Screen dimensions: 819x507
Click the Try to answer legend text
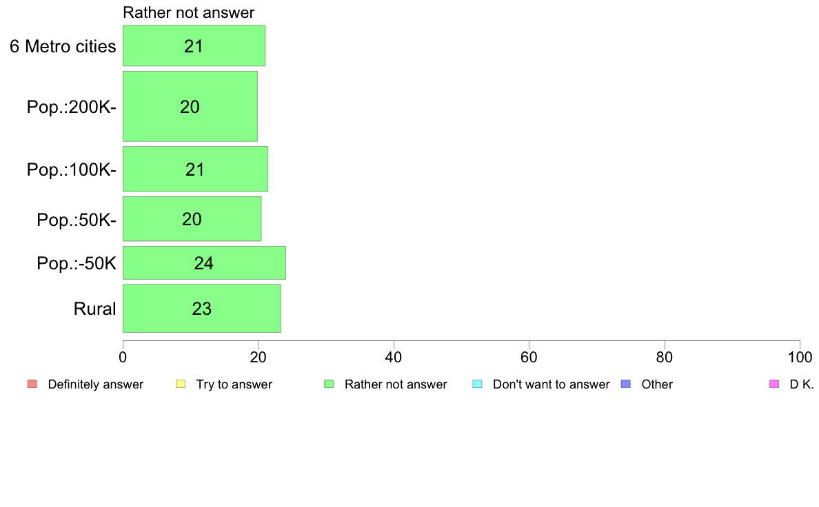tap(234, 384)
